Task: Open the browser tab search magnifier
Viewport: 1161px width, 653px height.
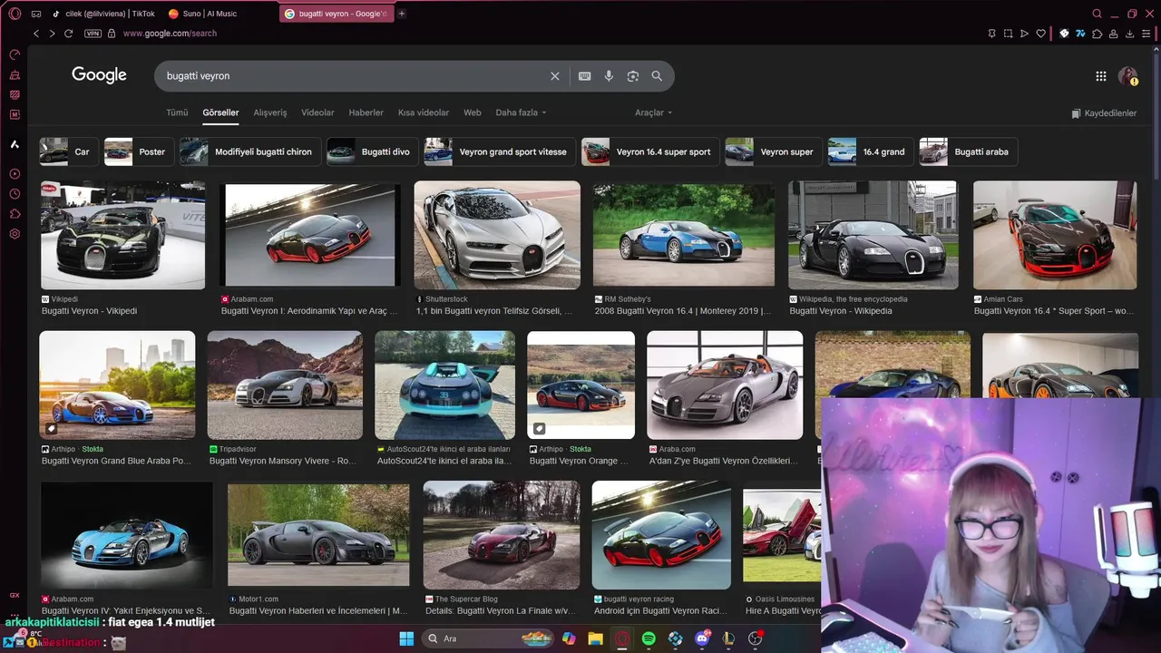Action: point(1097,14)
